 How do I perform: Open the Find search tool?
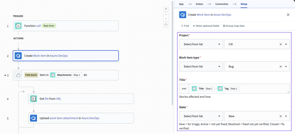pyautogui.click(x=185, y=26)
